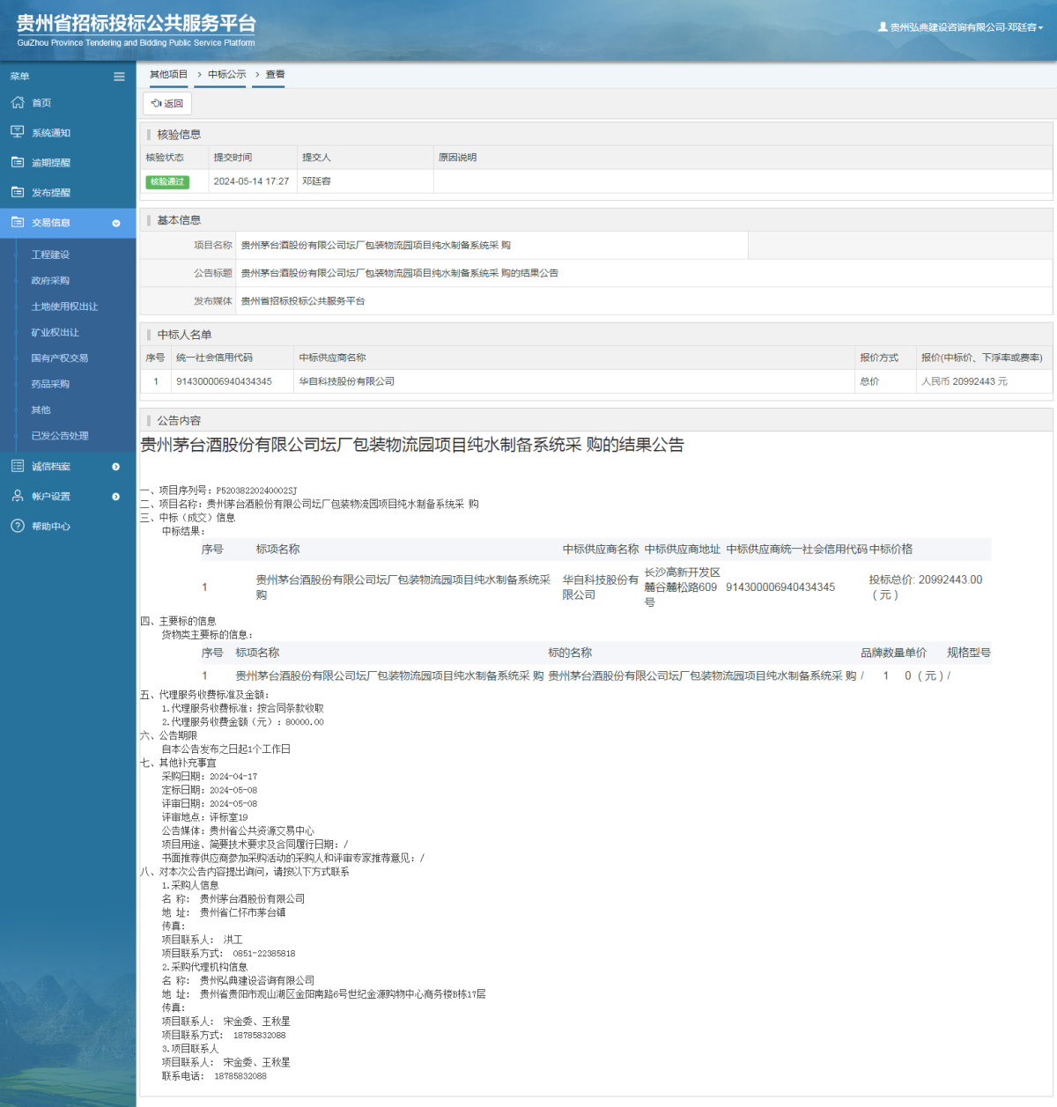Screen dimensions: 1057x1107
Task: Select 土地使用权出让 submenu item
Action: point(64,306)
